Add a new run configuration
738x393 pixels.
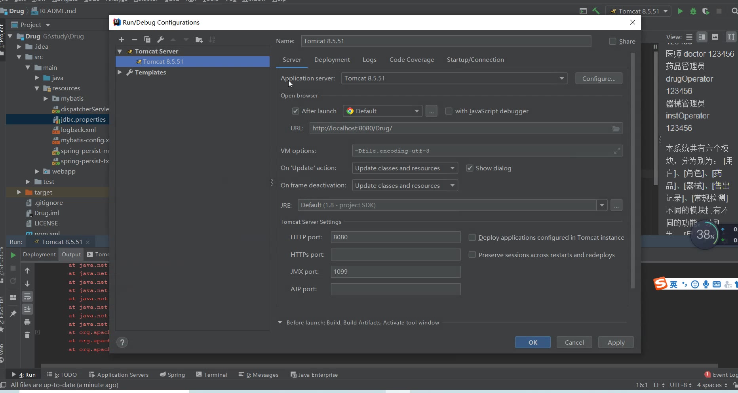tap(122, 40)
